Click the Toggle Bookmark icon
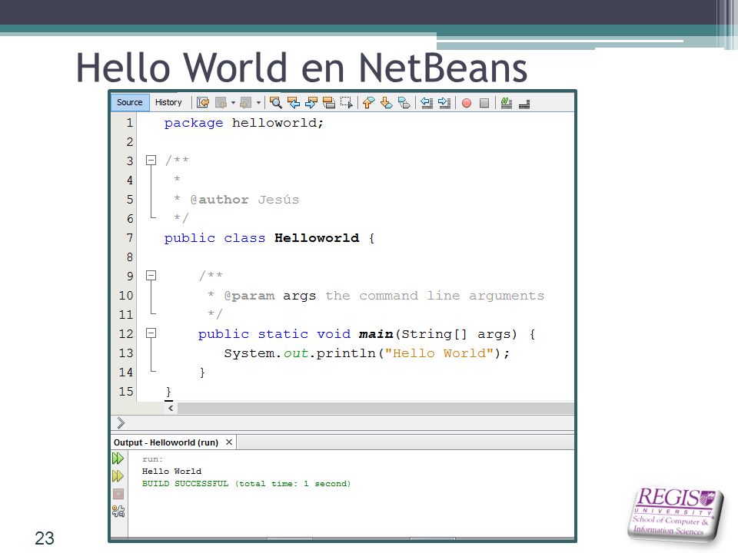The width and height of the screenshot is (738, 553). [x=404, y=102]
